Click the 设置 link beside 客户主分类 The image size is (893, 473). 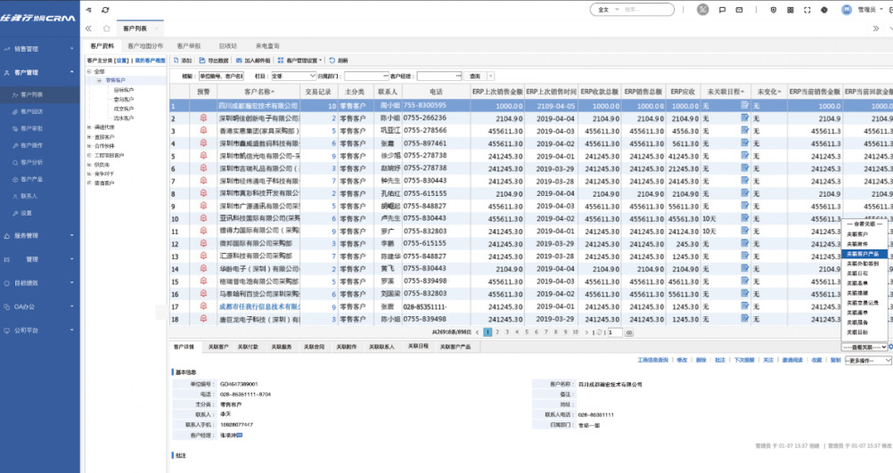[122, 60]
